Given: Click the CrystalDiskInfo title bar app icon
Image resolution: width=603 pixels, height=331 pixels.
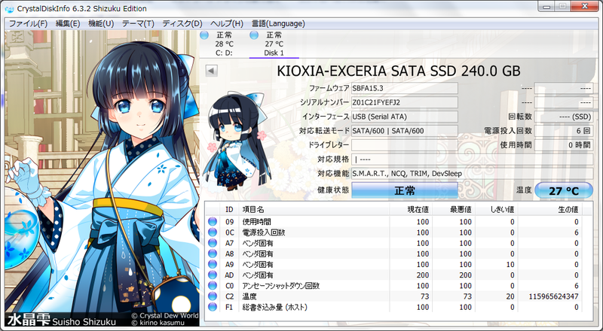Looking at the screenshot, I should pyautogui.click(x=9, y=8).
